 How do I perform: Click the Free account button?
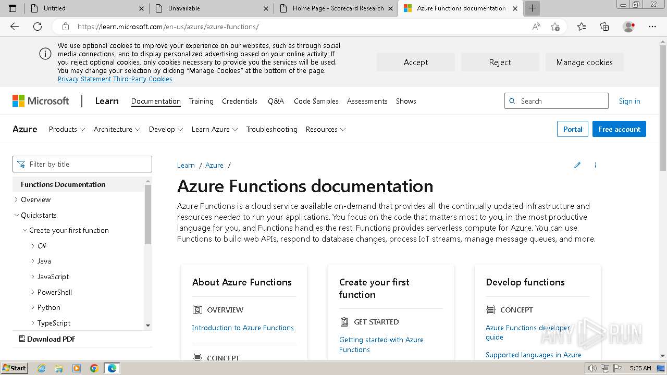619,129
